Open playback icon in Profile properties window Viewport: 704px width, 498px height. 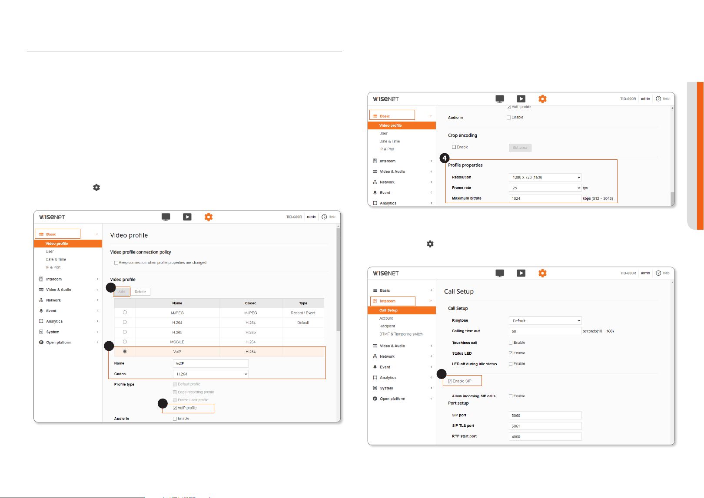(x=521, y=99)
